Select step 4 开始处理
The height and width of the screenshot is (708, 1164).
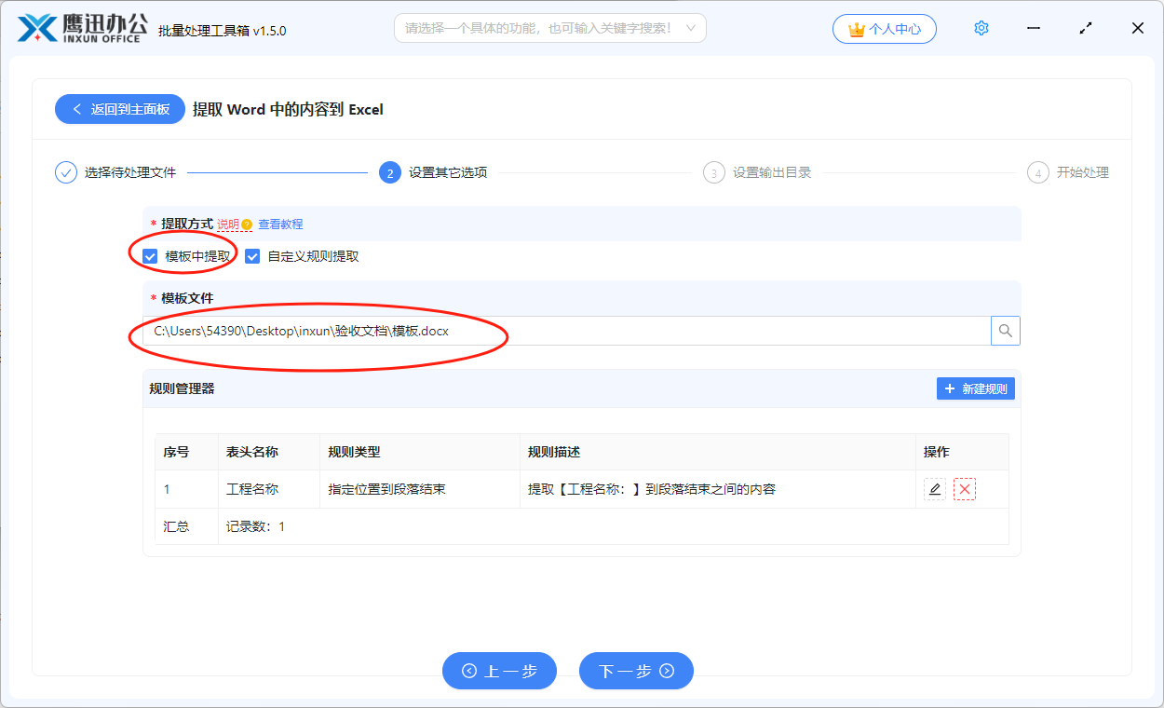1037,172
